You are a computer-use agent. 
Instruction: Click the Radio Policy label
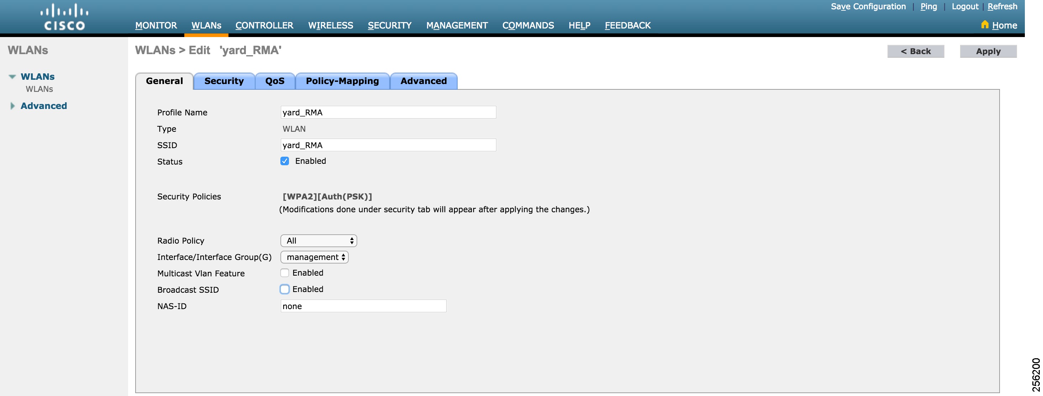click(180, 241)
